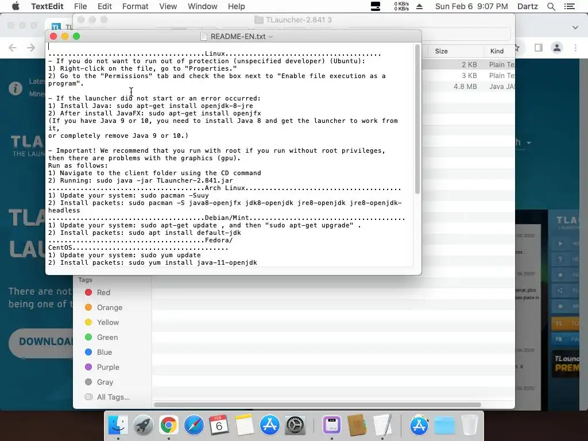Go forward in Chrome browser

tap(31, 48)
